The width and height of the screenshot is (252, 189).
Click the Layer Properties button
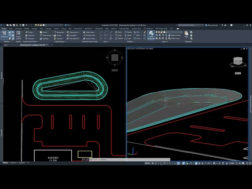151,35
